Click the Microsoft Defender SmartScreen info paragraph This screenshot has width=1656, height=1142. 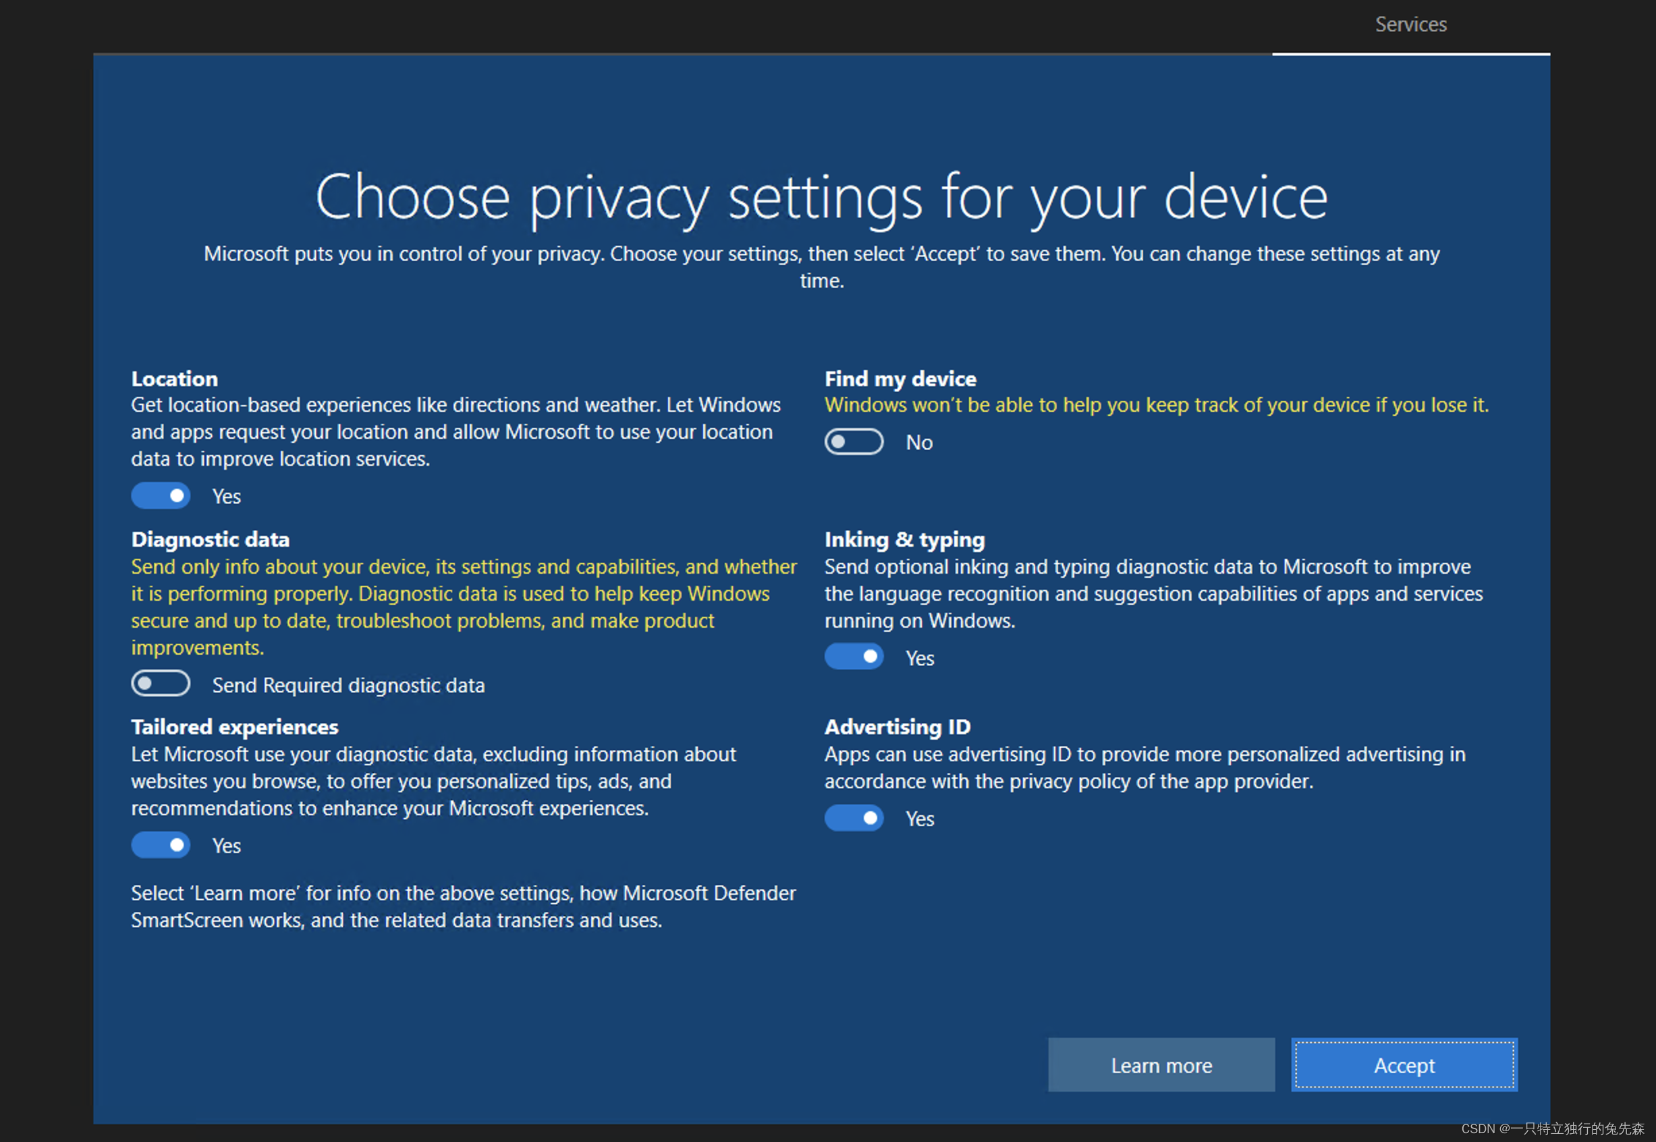pos(463,906)
